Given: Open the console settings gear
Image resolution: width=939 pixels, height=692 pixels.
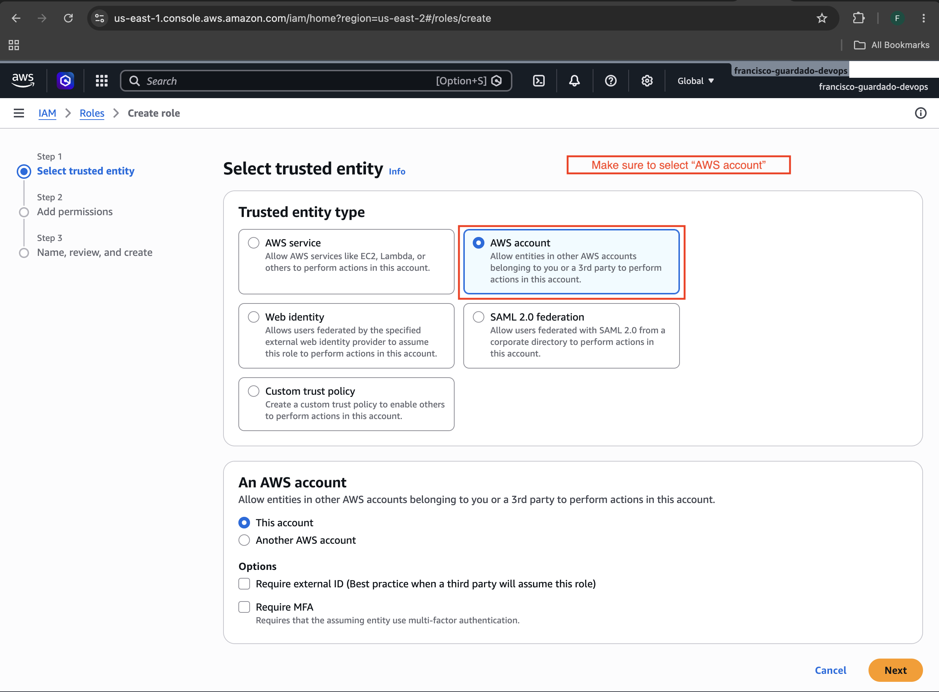Looking at the screenshot, I should [x=647, y=81].
